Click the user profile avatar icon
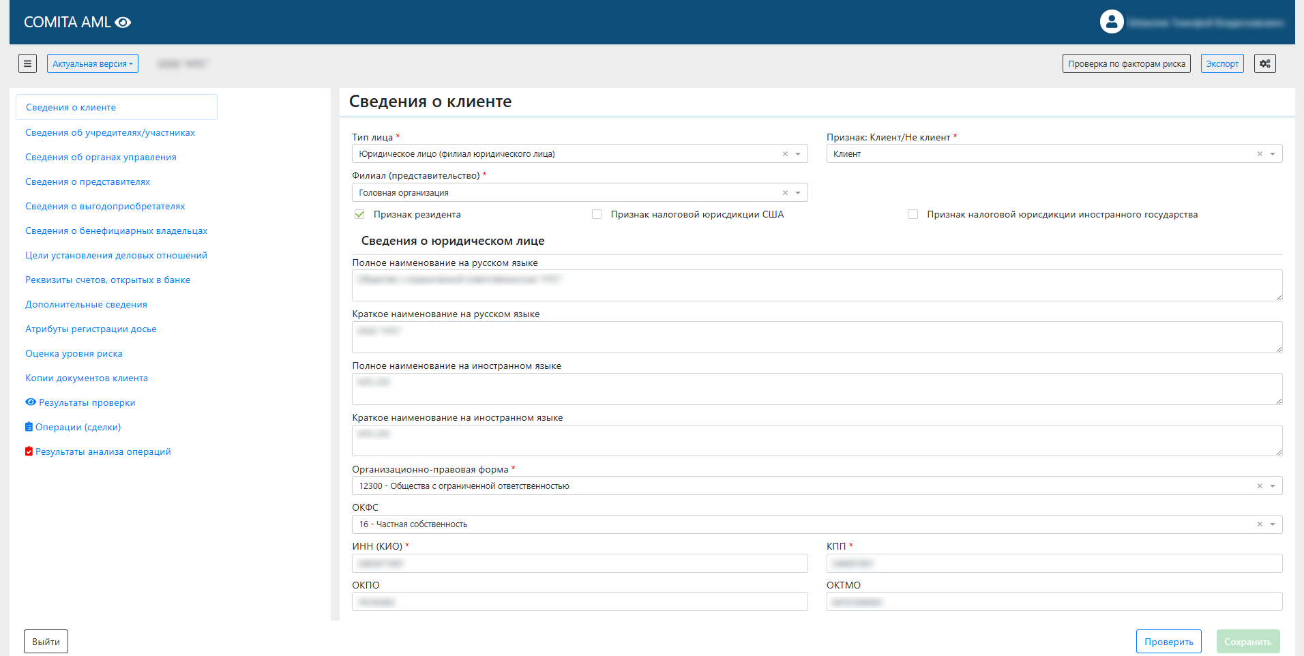 [x=1111, y=22]
